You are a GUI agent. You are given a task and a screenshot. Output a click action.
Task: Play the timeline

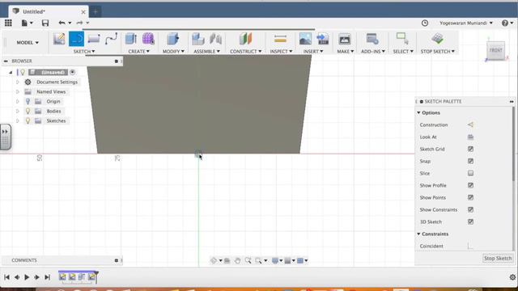click(27, 277)
